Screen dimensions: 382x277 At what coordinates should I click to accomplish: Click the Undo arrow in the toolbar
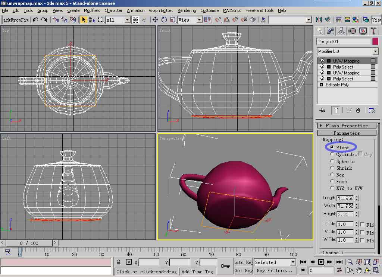35,20
